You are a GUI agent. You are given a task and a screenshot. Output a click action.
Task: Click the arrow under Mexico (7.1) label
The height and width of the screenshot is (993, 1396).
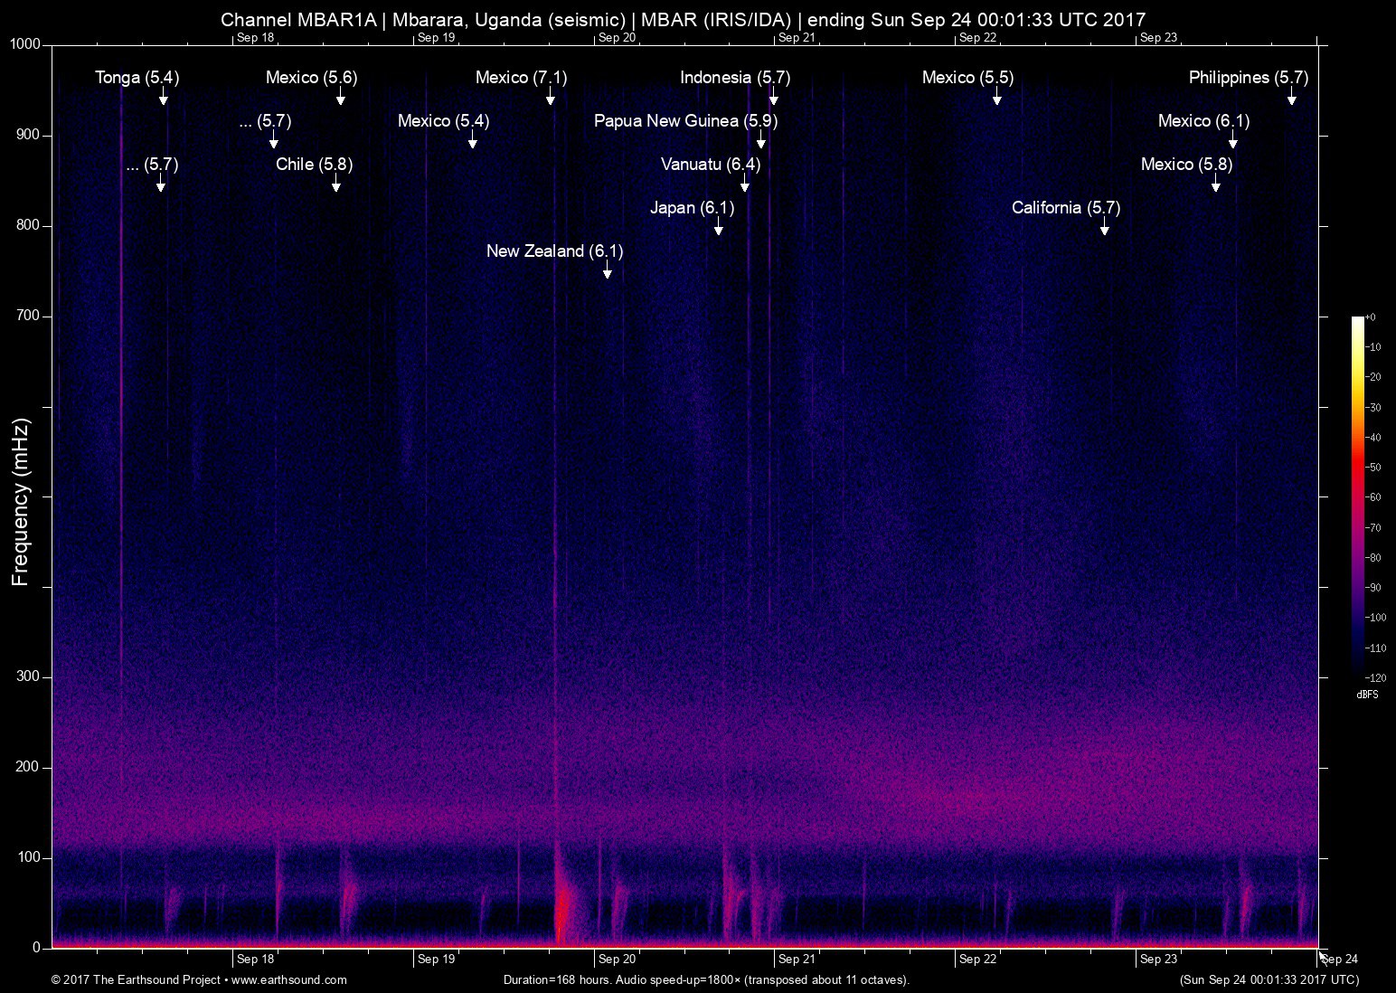pyautogui.click(x=550, y=98)
